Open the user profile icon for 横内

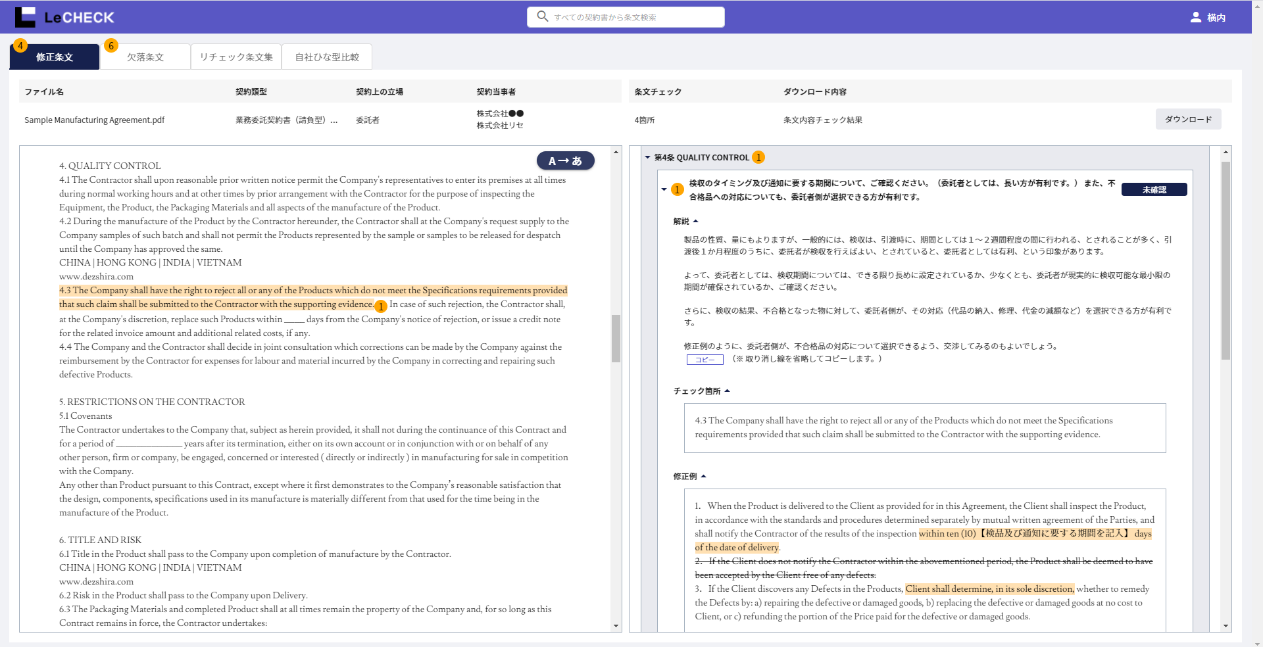pos(1196,17)
